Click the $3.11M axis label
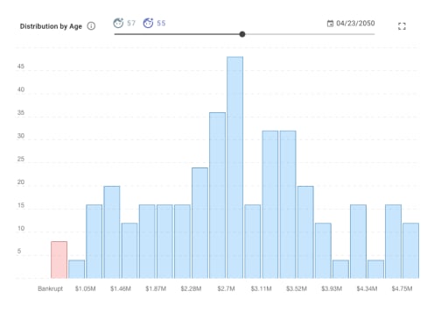 pos(261,288)
